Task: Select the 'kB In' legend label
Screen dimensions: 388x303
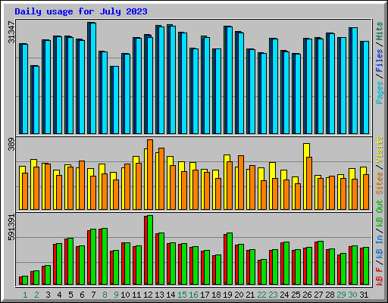Action: (x=380, y=247)
